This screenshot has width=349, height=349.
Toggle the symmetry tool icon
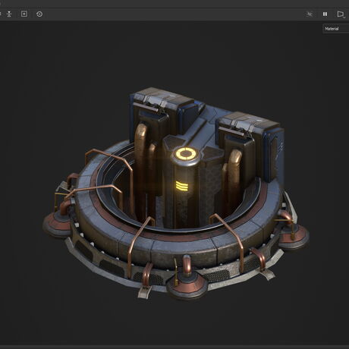tap(9, 14)
